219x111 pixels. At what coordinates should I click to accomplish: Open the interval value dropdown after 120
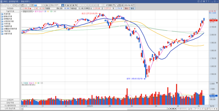pyautogui.click(x=103, y=5)
